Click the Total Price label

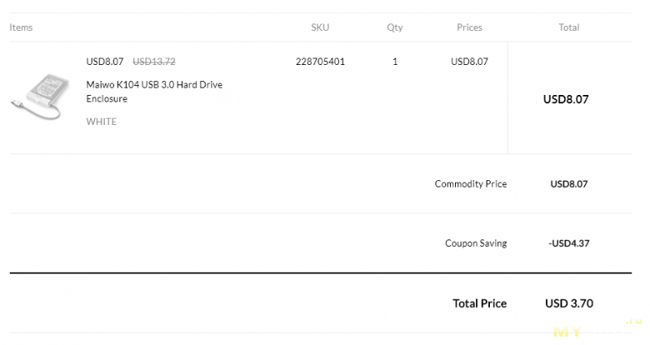[x=479, y=304]
